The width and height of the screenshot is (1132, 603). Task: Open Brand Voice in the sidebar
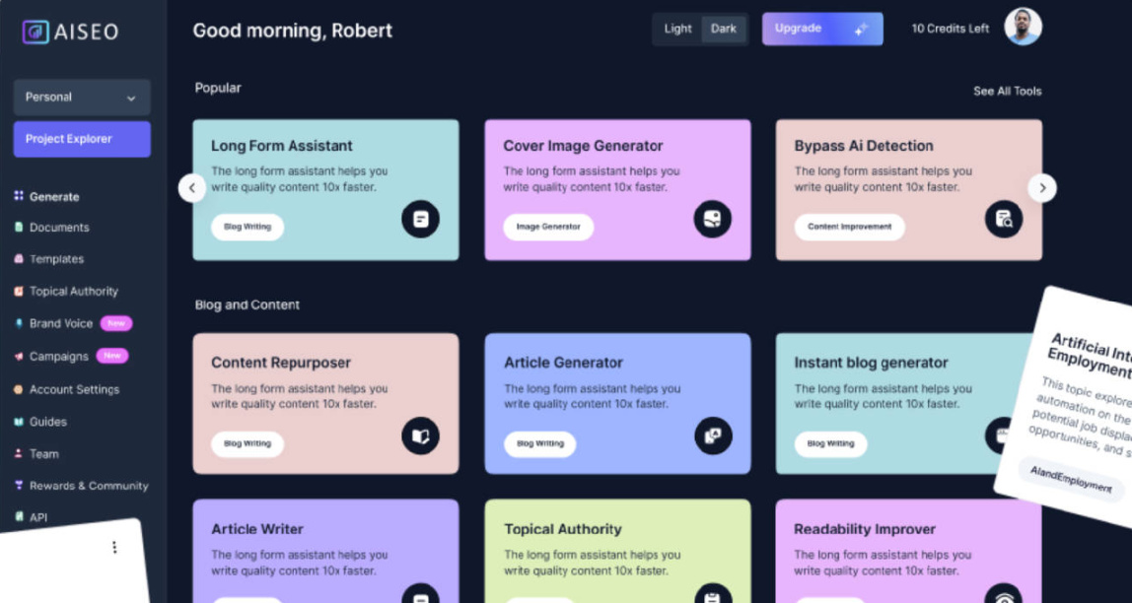pyautogui.click(x=61, y=324)
